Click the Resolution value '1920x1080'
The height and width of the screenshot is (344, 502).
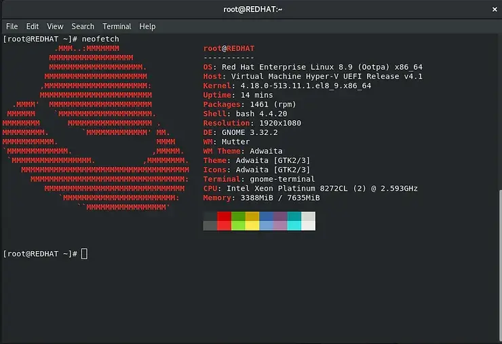pyautogui.click(x=280, y=123)
